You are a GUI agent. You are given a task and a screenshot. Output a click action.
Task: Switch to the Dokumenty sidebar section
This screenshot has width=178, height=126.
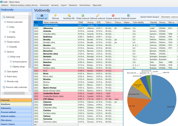(16, 108)
